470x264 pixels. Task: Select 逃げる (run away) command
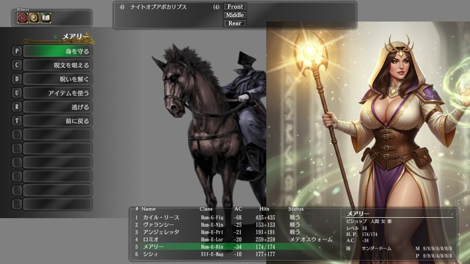point(57,107)
